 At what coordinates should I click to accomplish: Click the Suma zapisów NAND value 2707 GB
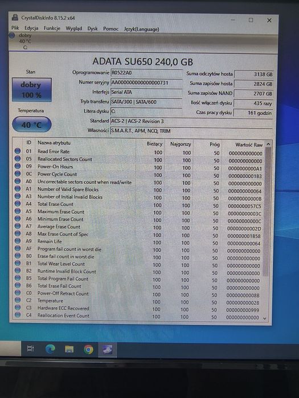254,94
